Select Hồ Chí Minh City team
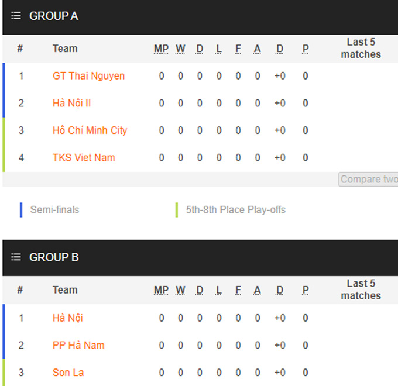398x386 pixels. [90, 130]
